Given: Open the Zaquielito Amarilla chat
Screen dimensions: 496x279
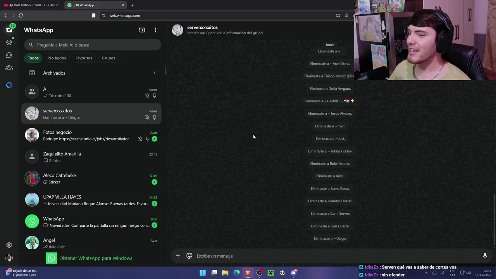Looking at the screenshot, I should coord(91,157).
